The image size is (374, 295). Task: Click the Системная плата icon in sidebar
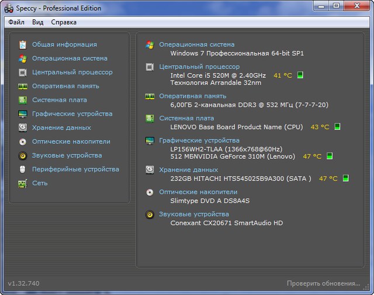[x=23, y=100]
